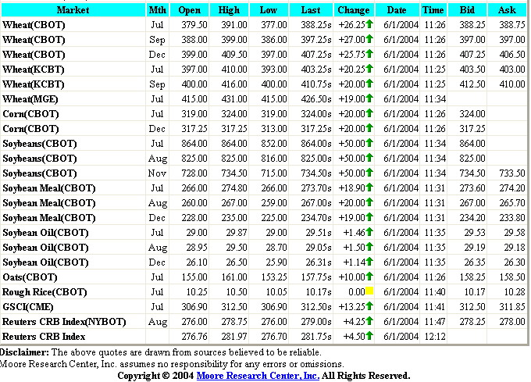
Task: Click the change value +27.00
Action: pos(352,40)
